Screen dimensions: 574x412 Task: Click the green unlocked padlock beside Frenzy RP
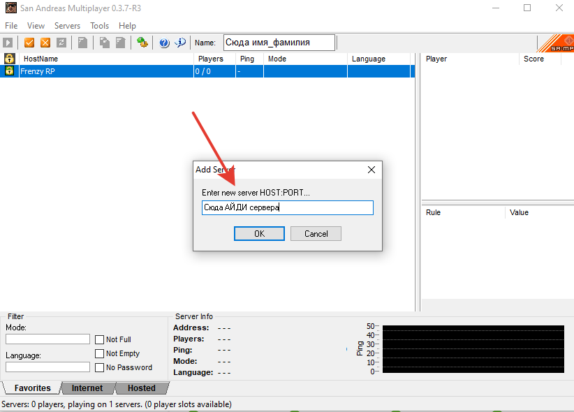10,71
